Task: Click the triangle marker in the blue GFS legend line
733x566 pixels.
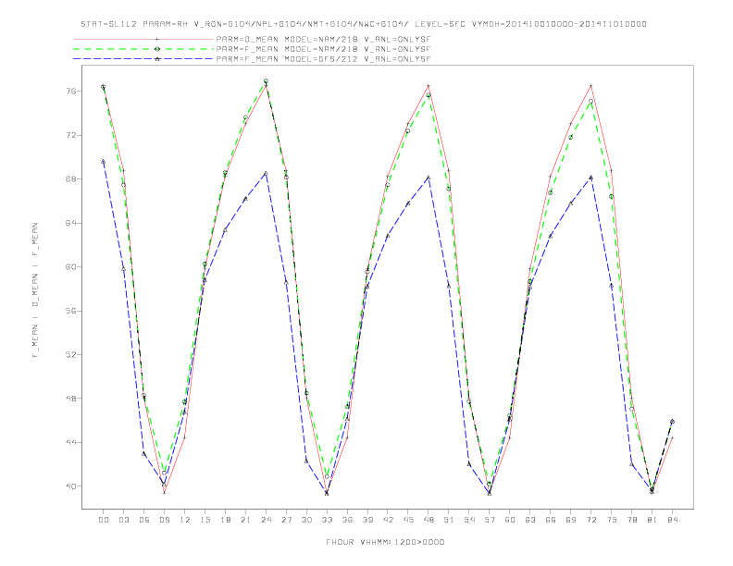Action: (157, 59)
